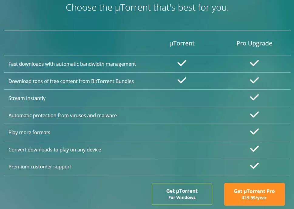Click µTorrent checkmark for BitTorrent Bundles row
294x209 pixels.
pyautogui.click(x=182, y=81)
